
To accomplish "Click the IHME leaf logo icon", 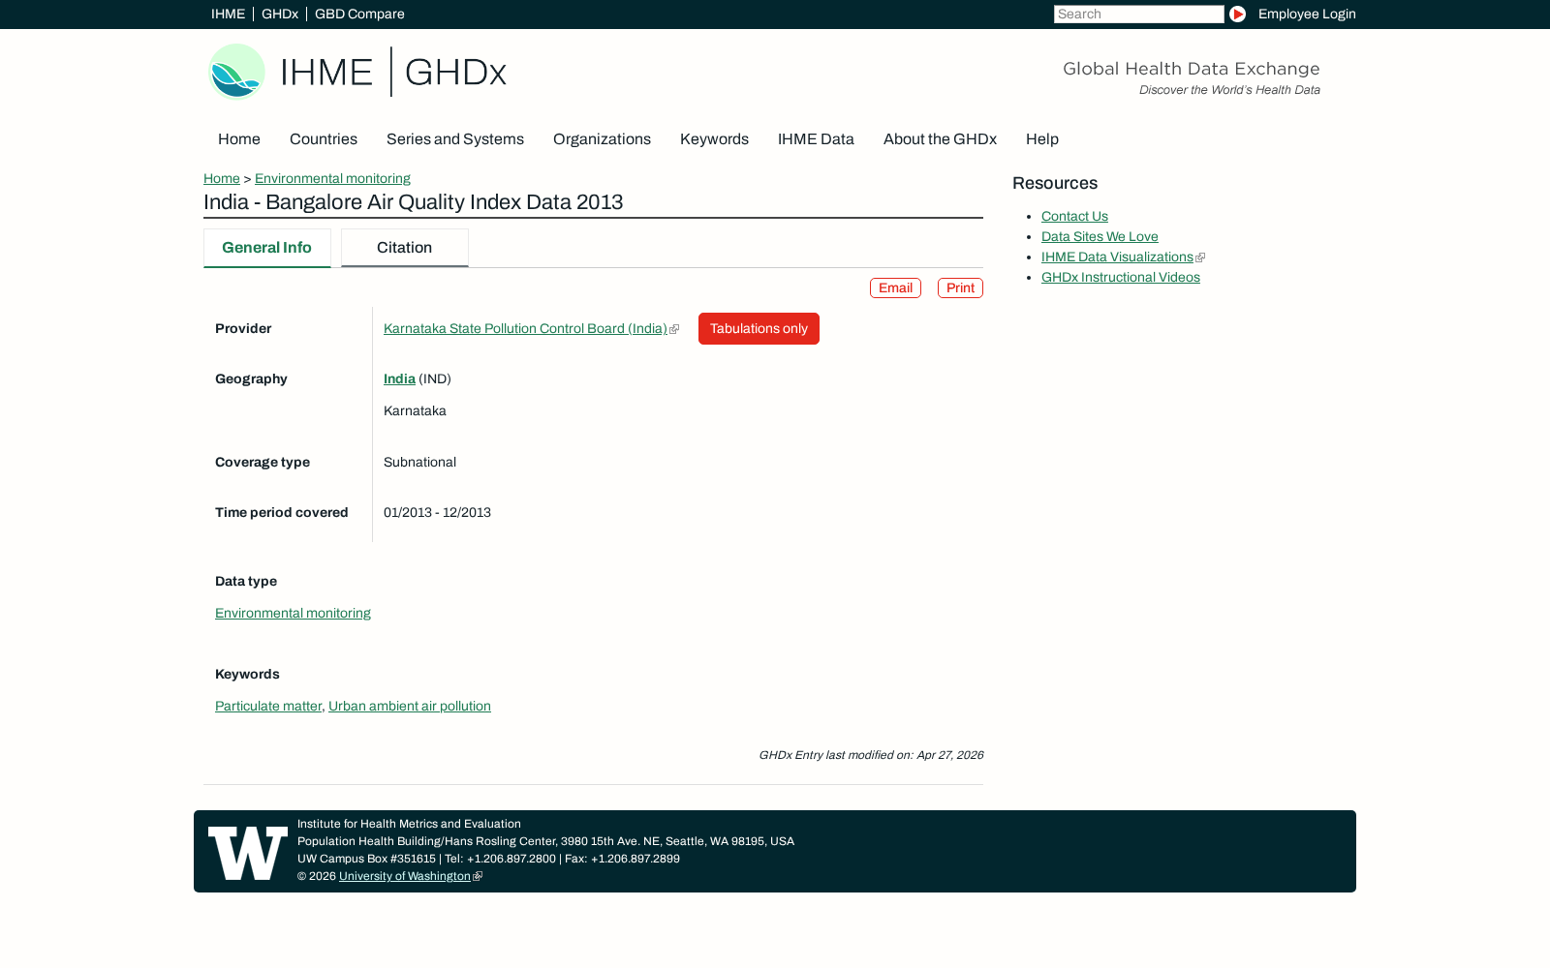I will (x=236, y=72).
